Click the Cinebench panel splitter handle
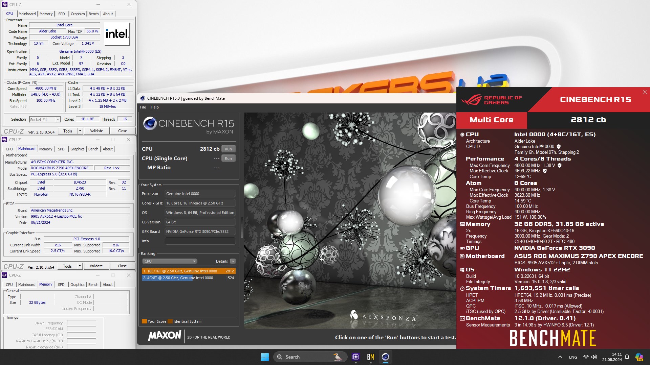The height and width of the screenshot is (365, 650). tap(242, 227)
